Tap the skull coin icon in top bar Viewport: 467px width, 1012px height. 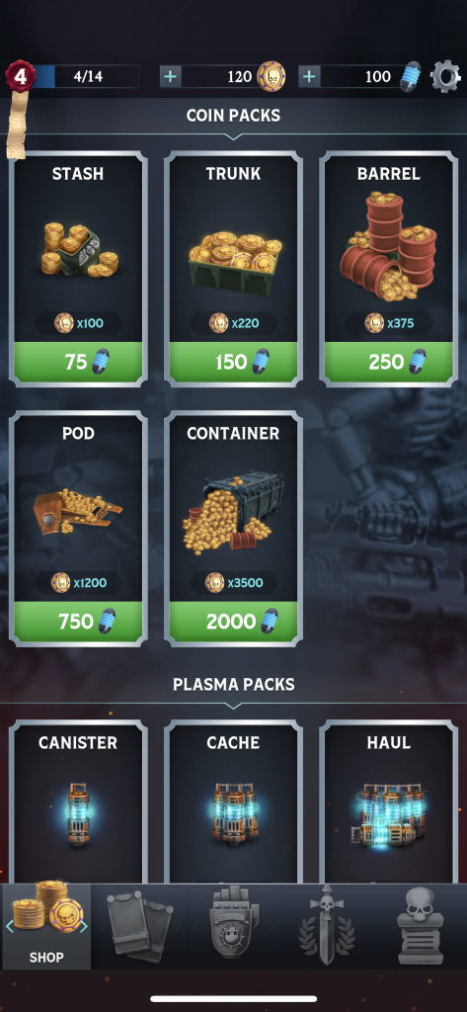pyautogui.click(x=271, y=77)
